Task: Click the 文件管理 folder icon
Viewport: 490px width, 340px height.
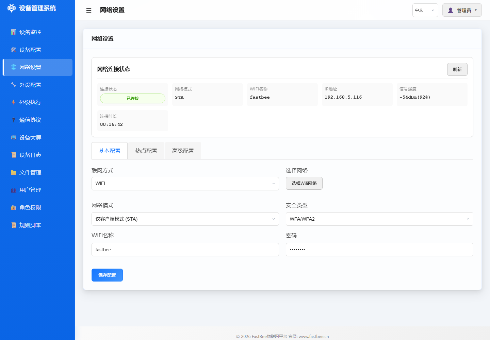Action: 14,172
